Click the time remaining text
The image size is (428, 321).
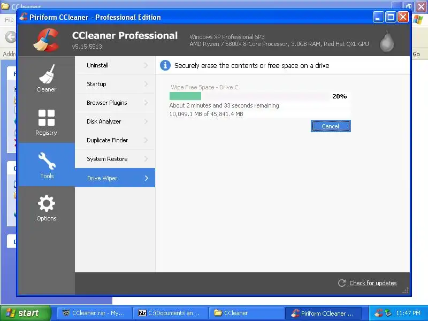[x=224, y=105]
